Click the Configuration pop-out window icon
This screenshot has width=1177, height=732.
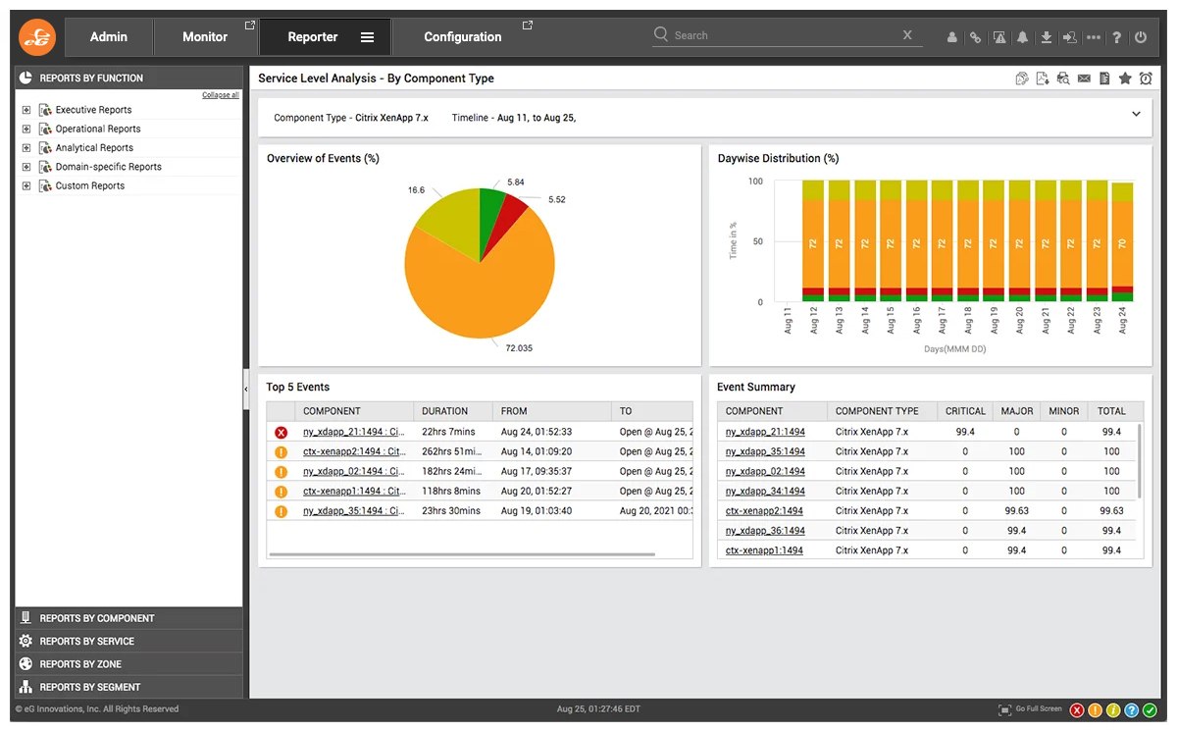528,25
